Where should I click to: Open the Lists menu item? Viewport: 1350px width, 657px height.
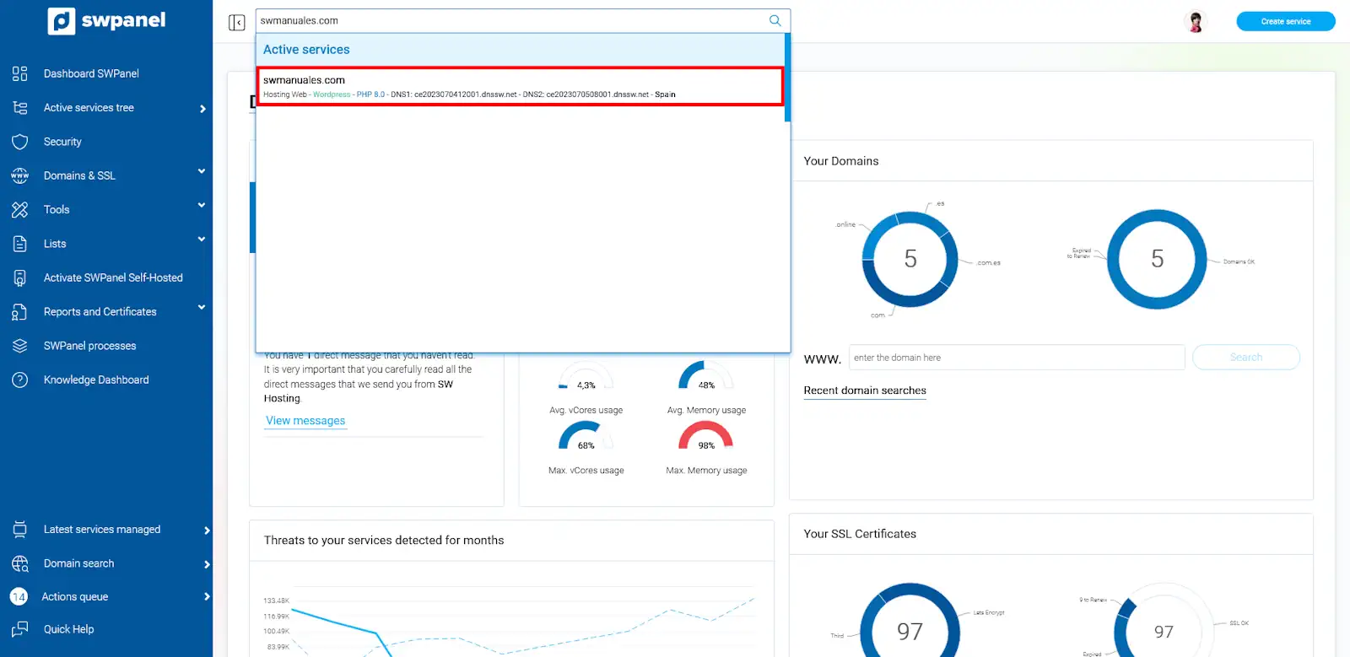point(55,244)
